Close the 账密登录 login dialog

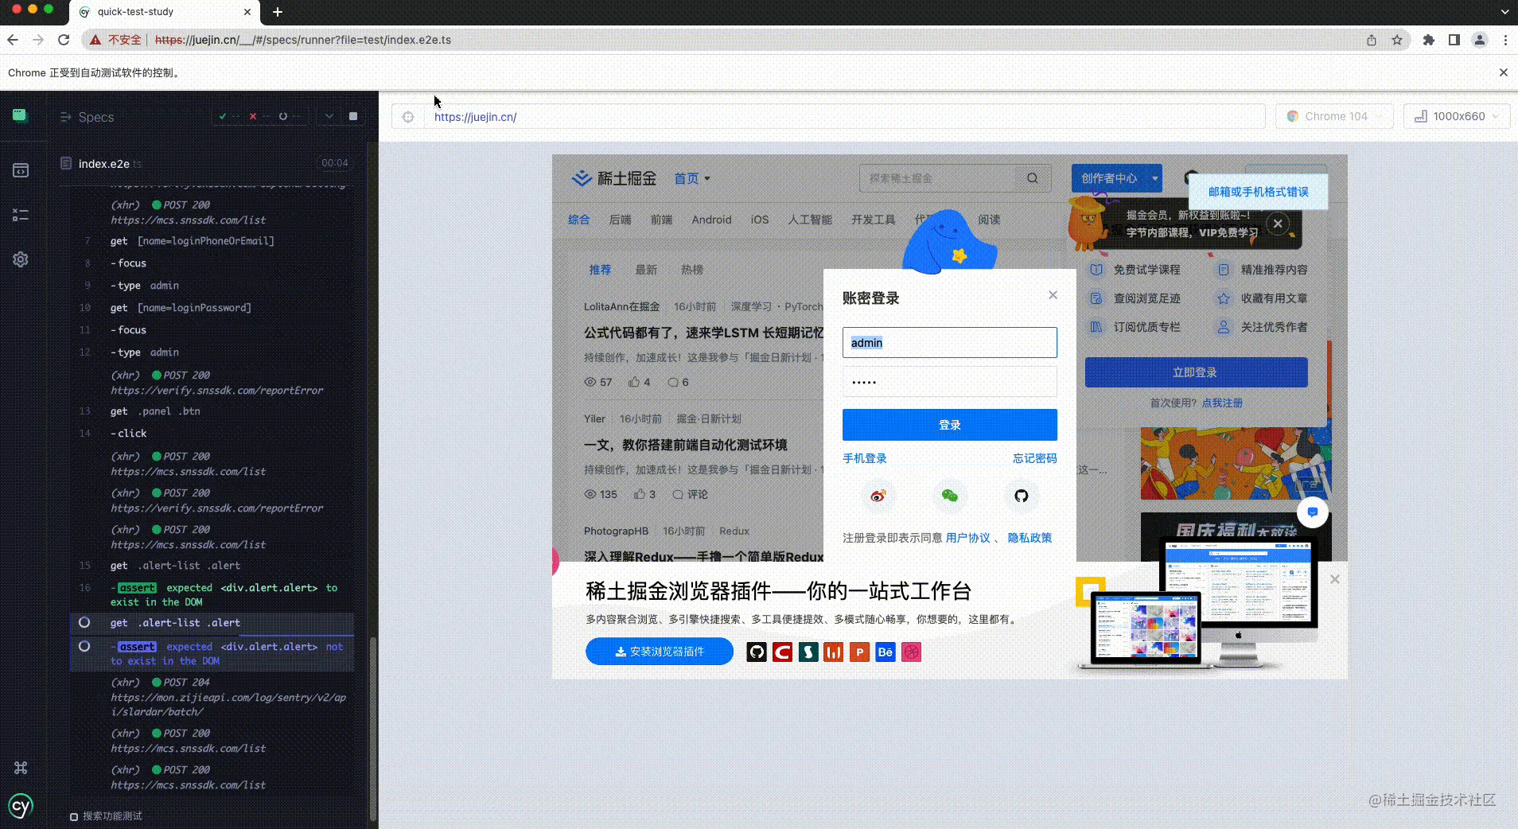click(x=1053, y=295)
